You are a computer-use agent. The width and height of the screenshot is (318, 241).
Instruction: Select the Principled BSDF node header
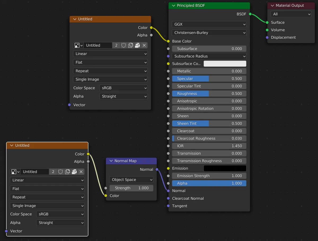click(x=209, y=6)
